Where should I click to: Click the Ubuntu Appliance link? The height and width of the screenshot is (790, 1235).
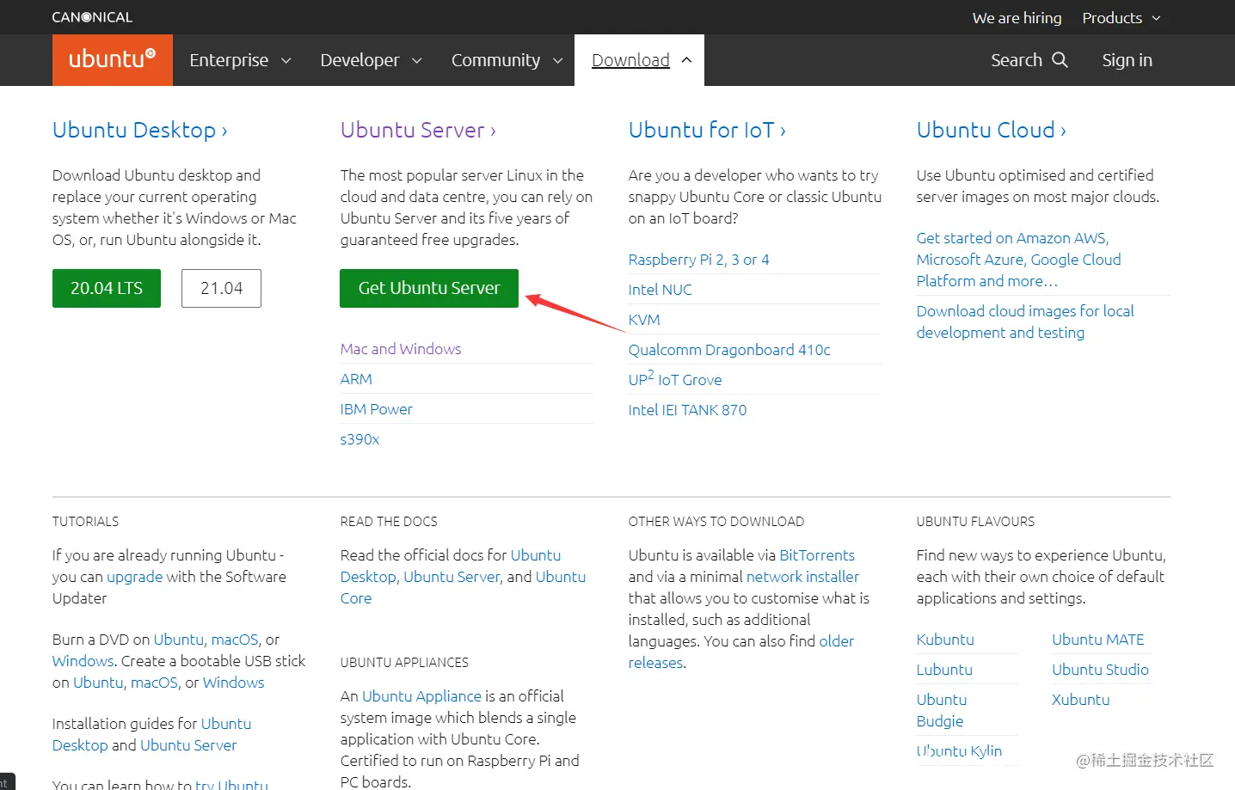(x=421, y=696)
